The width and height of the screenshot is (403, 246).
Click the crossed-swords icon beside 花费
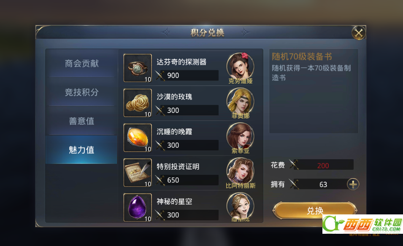click(294, 164)
